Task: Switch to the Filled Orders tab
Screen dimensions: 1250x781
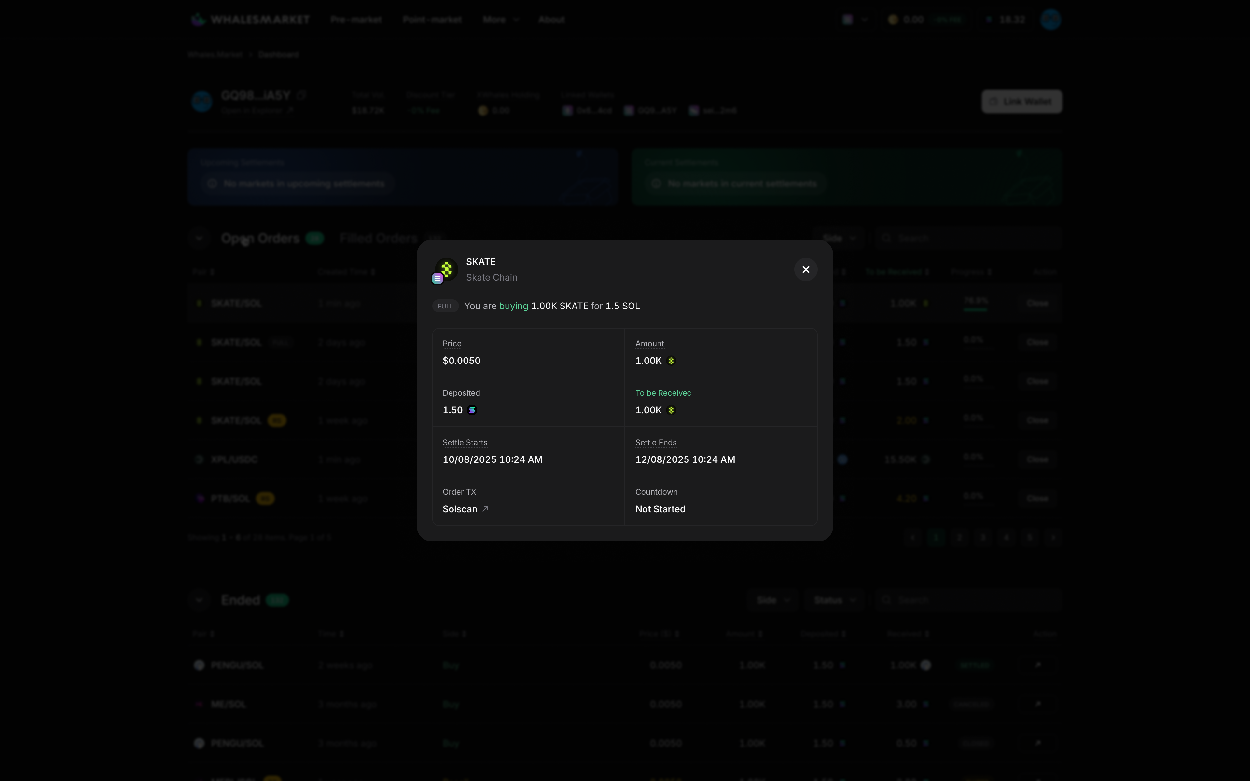Action: 379,238
